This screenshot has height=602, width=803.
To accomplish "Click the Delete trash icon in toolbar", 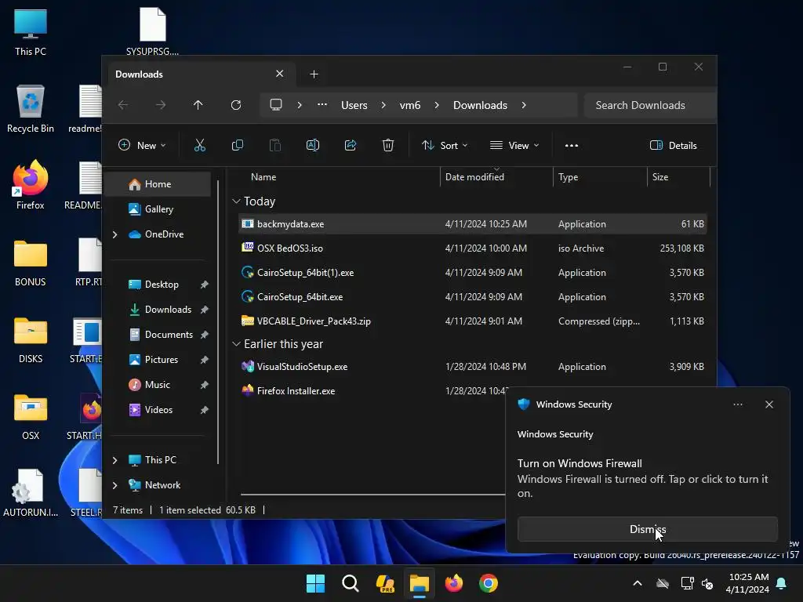I will (x=388, y=145).
